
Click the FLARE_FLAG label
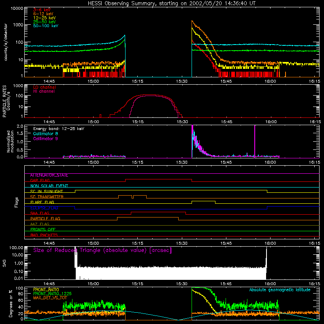[x=42, y=202]
